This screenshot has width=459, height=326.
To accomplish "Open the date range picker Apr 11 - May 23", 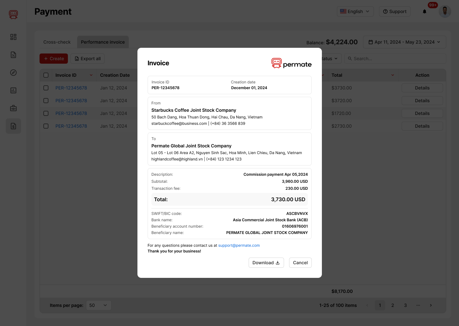I will 404,42.
